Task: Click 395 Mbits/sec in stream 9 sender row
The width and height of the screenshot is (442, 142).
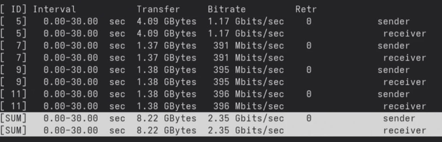Action: [248, 70]
